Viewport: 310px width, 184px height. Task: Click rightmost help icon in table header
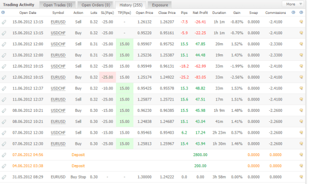point(301,12)
